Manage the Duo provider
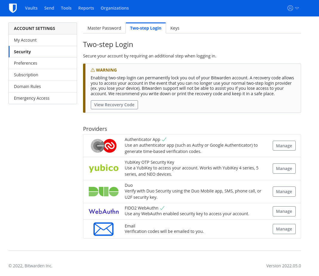 [284, 192]
